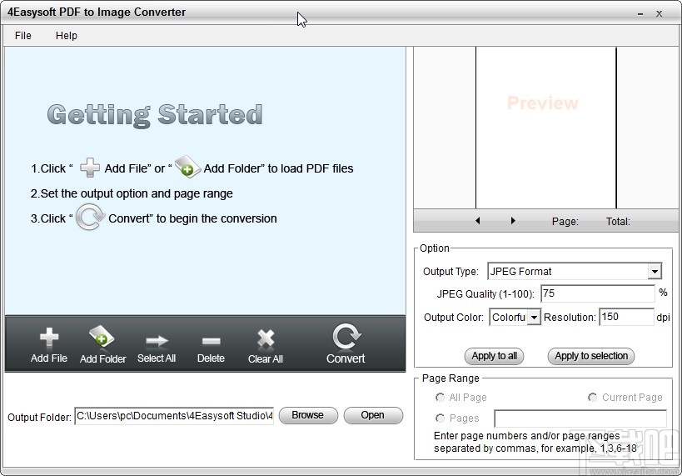Click the plus icon in step 1
Viewport: 682px width, 476px height.
point(90,168)
